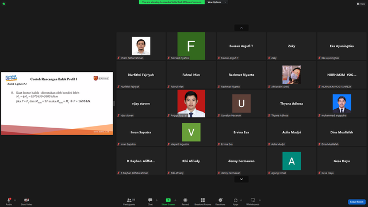Open the Chat panel
The height and width of the screenshot is (207, 368).
click(x=150, y=201)
